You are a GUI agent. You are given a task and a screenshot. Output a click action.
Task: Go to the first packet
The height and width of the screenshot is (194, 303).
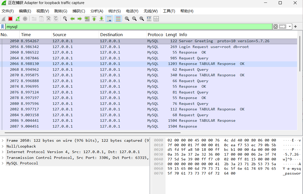coord(94,19)
